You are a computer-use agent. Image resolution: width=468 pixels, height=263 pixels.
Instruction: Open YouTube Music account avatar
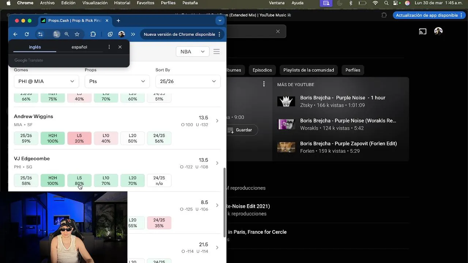pos(438,31)
